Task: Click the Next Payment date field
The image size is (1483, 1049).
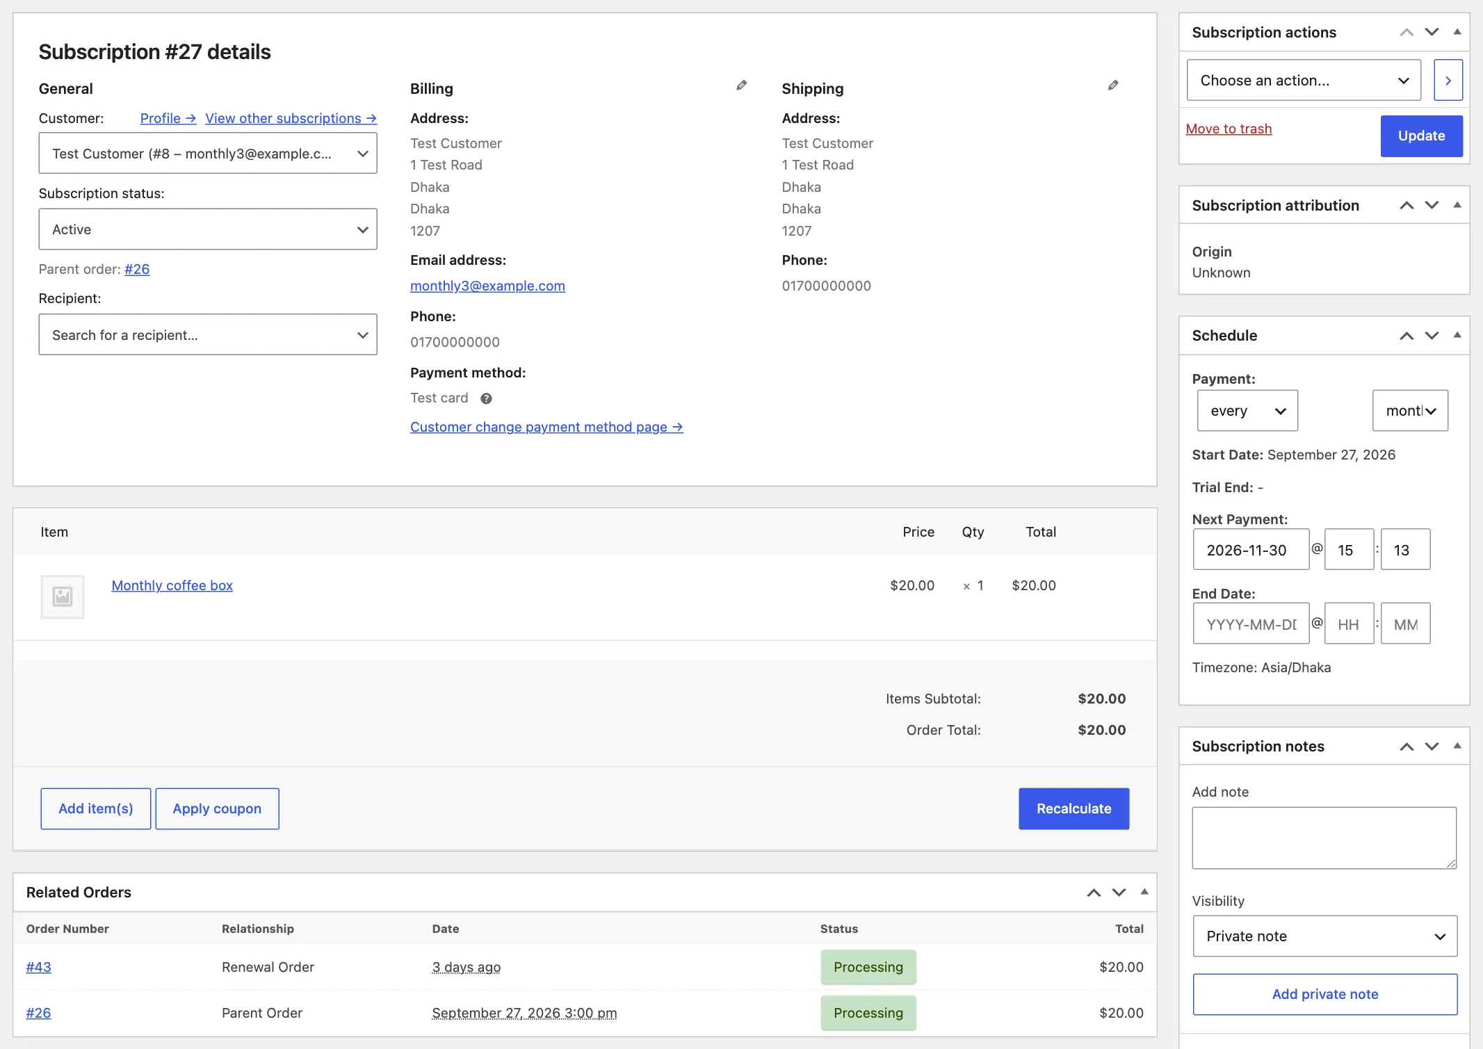Action: 1251,550
